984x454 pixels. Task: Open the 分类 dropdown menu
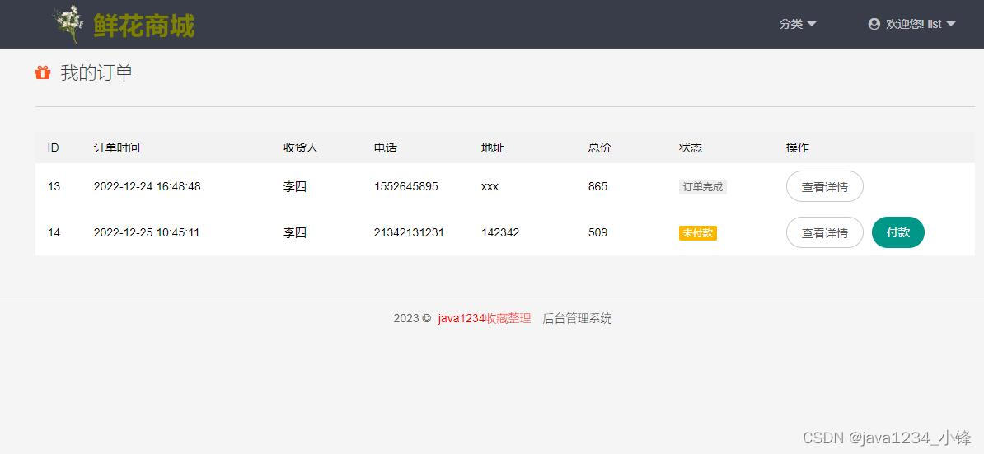[x=798, y=24]
